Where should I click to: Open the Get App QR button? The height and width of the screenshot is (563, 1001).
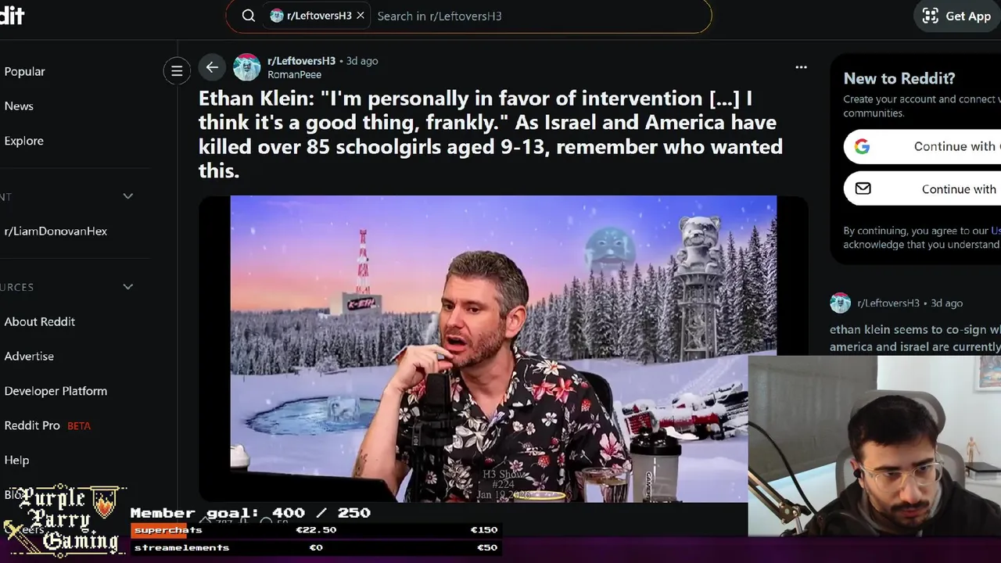click(x=957, y=16)
